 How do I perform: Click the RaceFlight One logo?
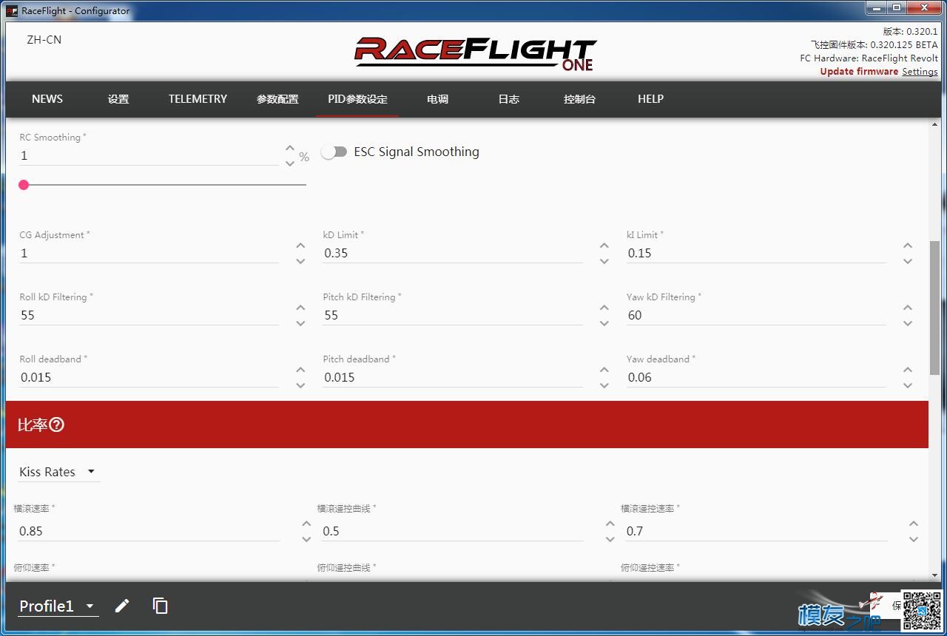point(476,54)
